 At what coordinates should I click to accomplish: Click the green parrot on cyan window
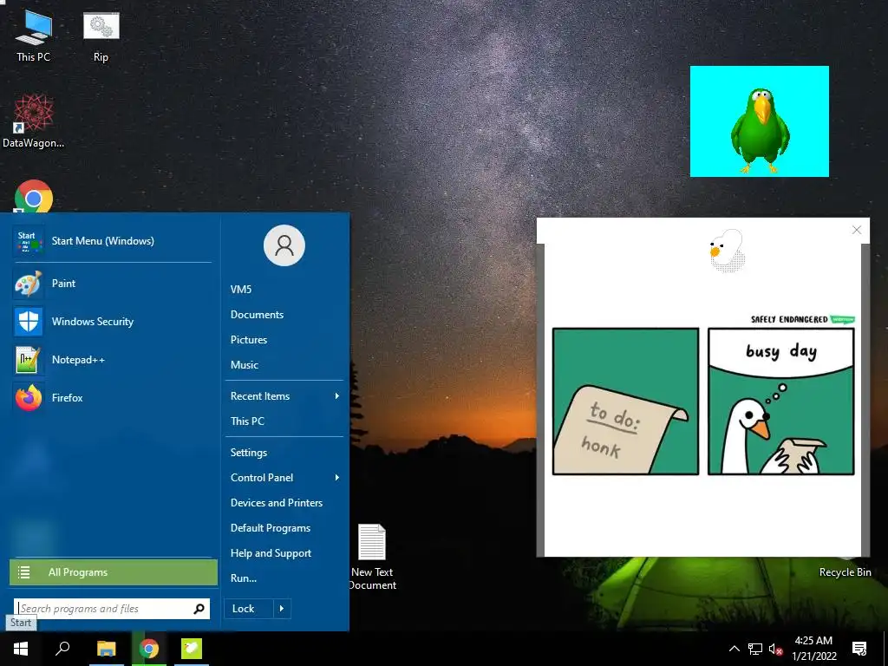760,130
